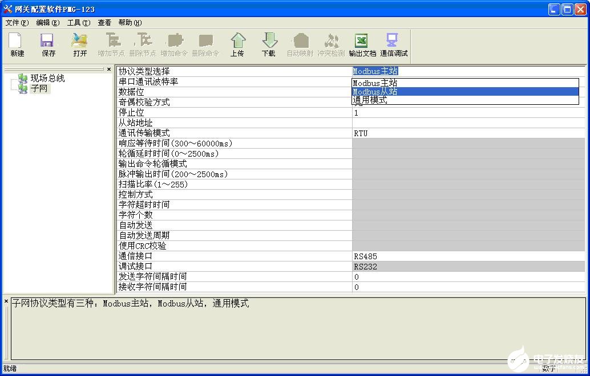Click the 增加命令 (Add command) icon
The width and height of the screenshot is (590, 376).
pyautogui.click(x=175, y=40)
